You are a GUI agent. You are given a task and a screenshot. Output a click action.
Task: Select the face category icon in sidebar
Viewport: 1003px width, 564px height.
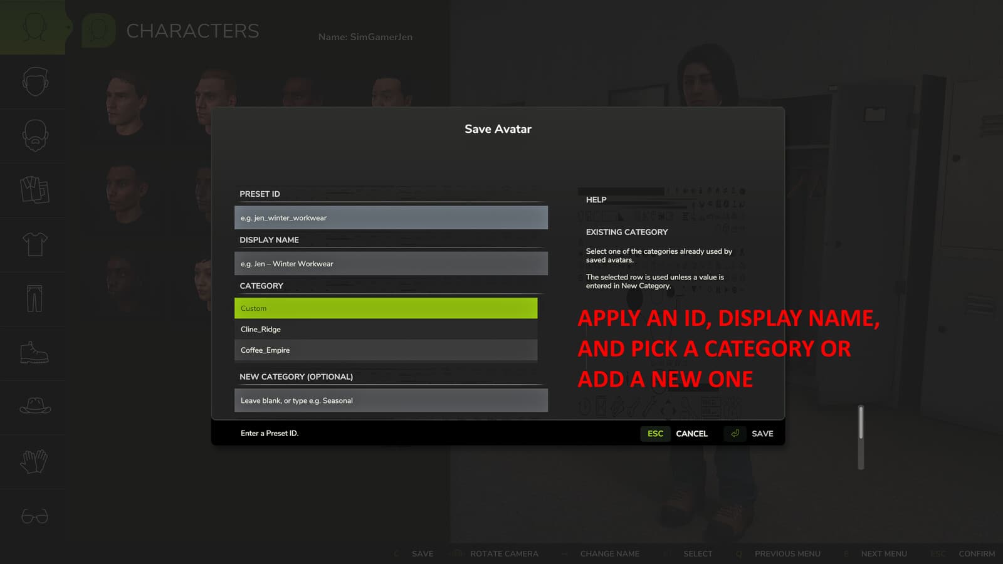coord(35,81)
